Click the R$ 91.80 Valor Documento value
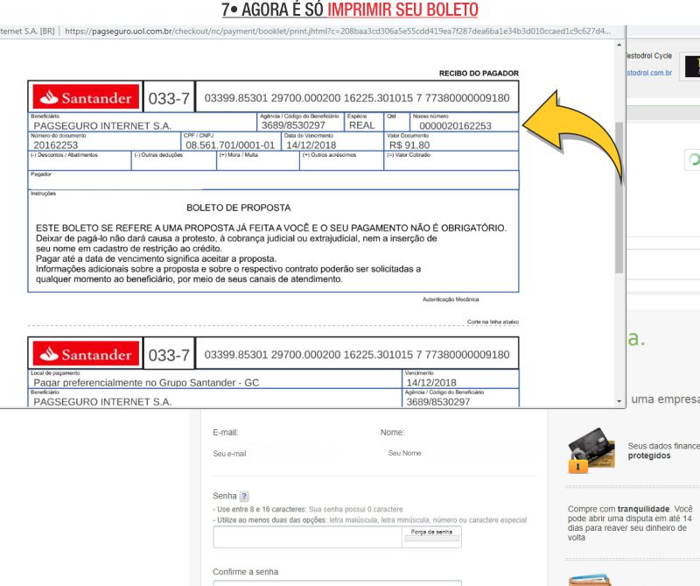This screenshot has height=586, width=700. (x=409, y=145)
